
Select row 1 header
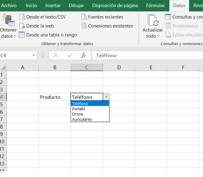point(3,75)
